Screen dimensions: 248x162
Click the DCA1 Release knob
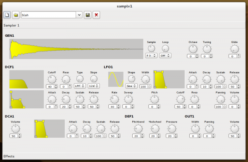[x=114, y=129]
